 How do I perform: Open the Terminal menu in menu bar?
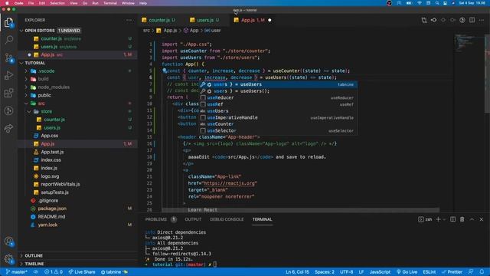pyautogui.click(x=110, y=3)
